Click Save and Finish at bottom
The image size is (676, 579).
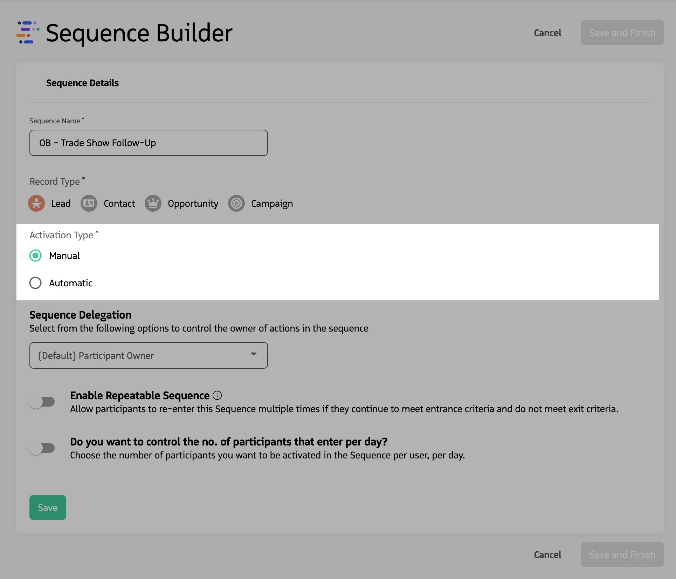(622, 554)
